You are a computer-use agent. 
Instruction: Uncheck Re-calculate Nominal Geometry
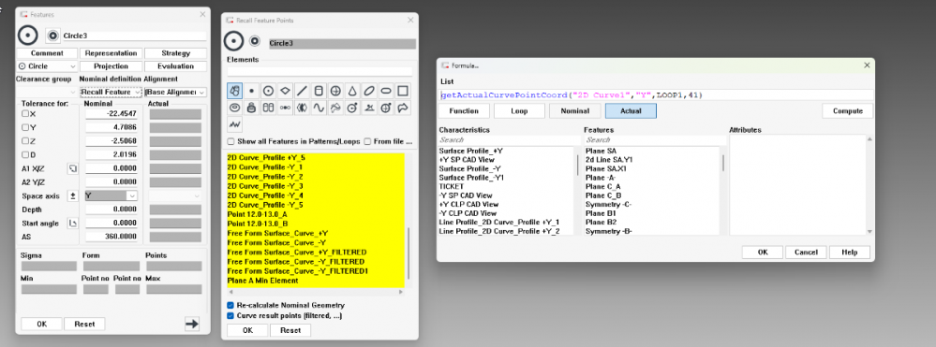pos(231,305)
